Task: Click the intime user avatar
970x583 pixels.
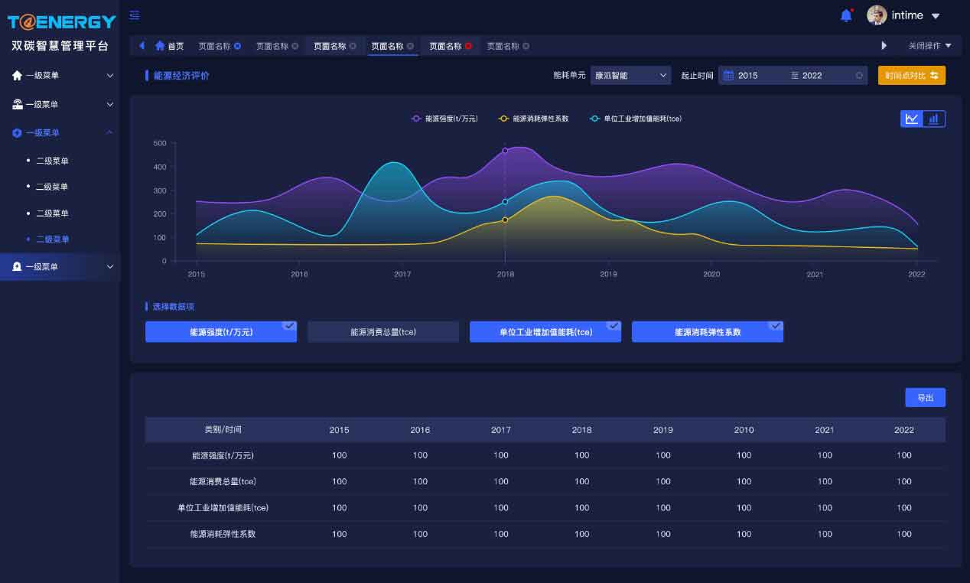Action: point(876,15)
